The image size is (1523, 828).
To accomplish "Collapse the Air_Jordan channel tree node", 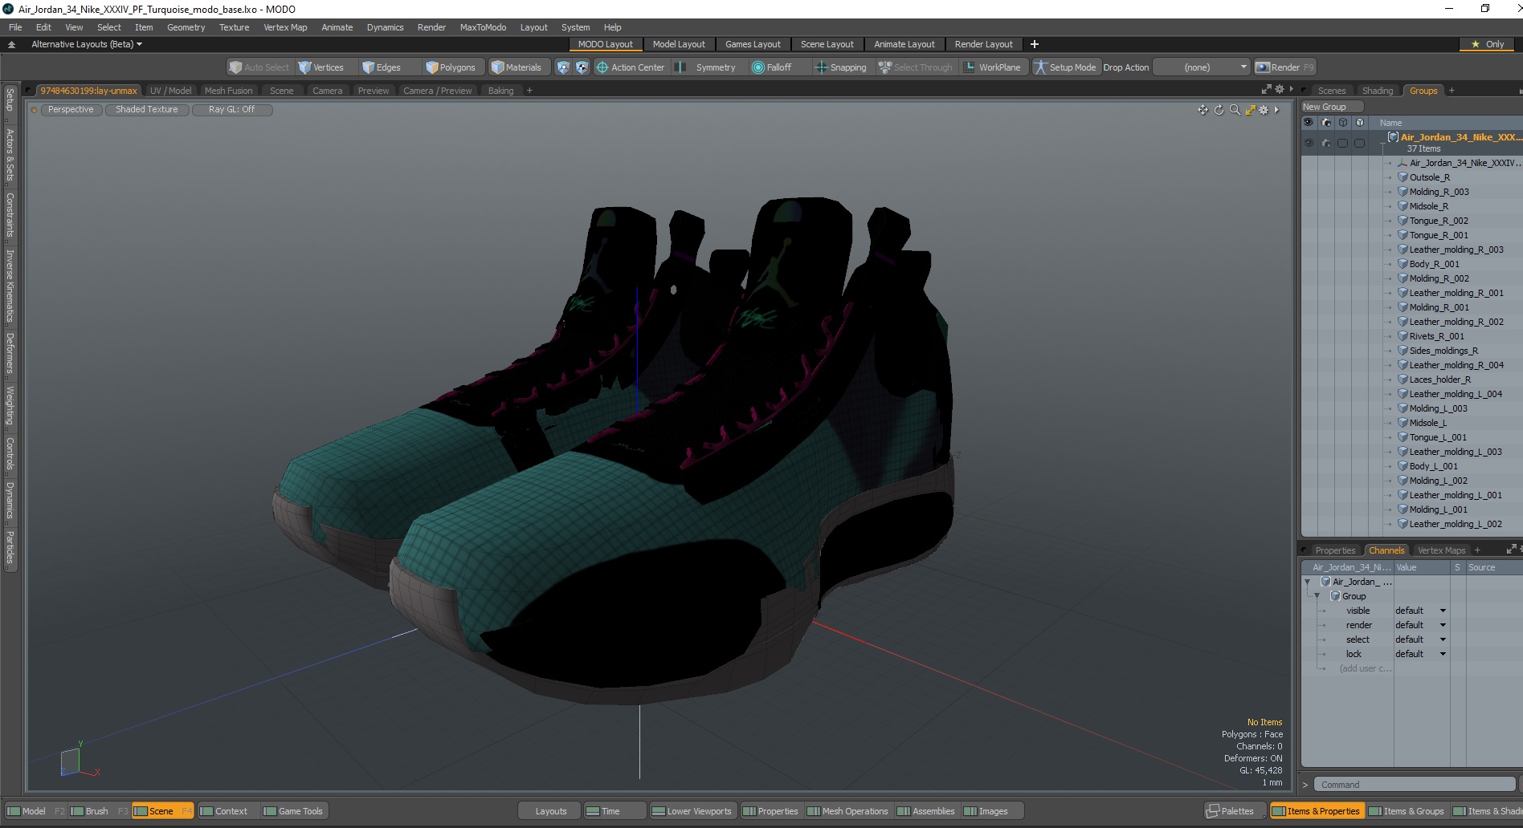I will (x=1308, y=582).
